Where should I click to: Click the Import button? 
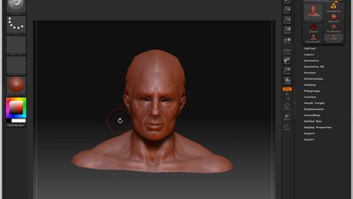tap(309, 133)
